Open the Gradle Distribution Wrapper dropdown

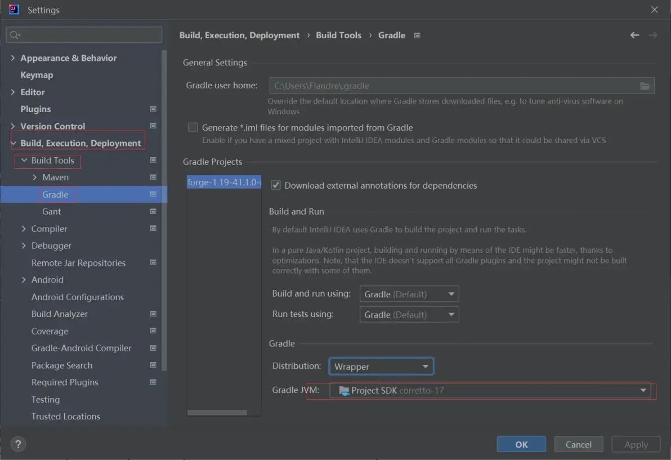[x=381, y=367]
